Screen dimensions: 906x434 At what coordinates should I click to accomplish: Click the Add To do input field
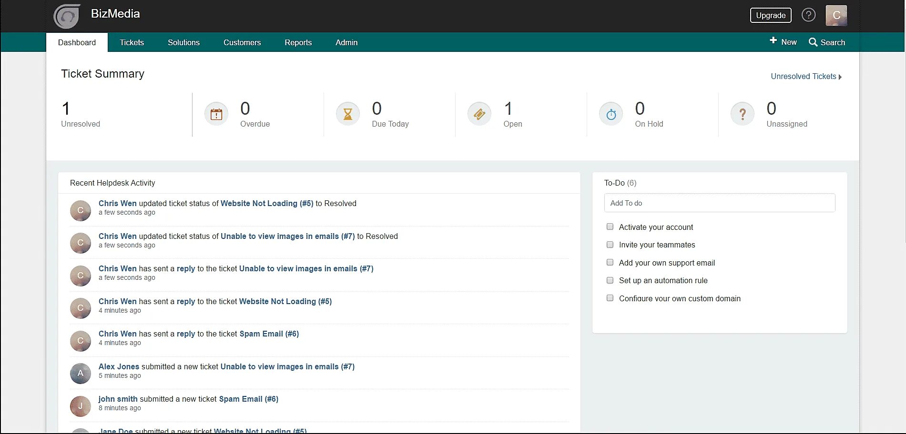coord(720,203)
